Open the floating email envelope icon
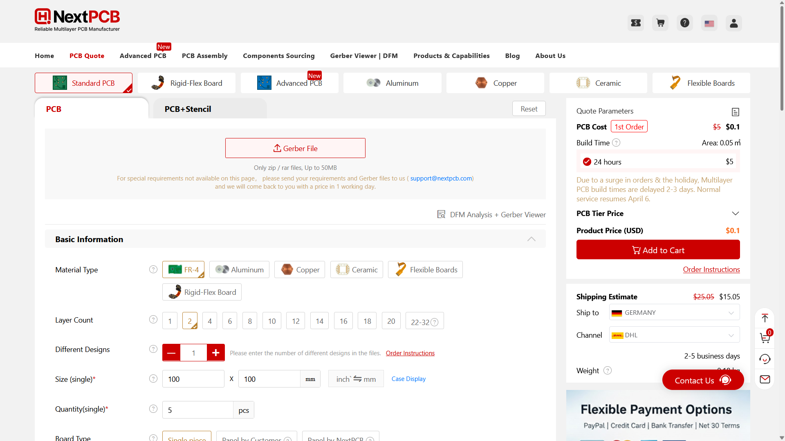This screenshot has width=785, height=441. (x=765, y=379)
